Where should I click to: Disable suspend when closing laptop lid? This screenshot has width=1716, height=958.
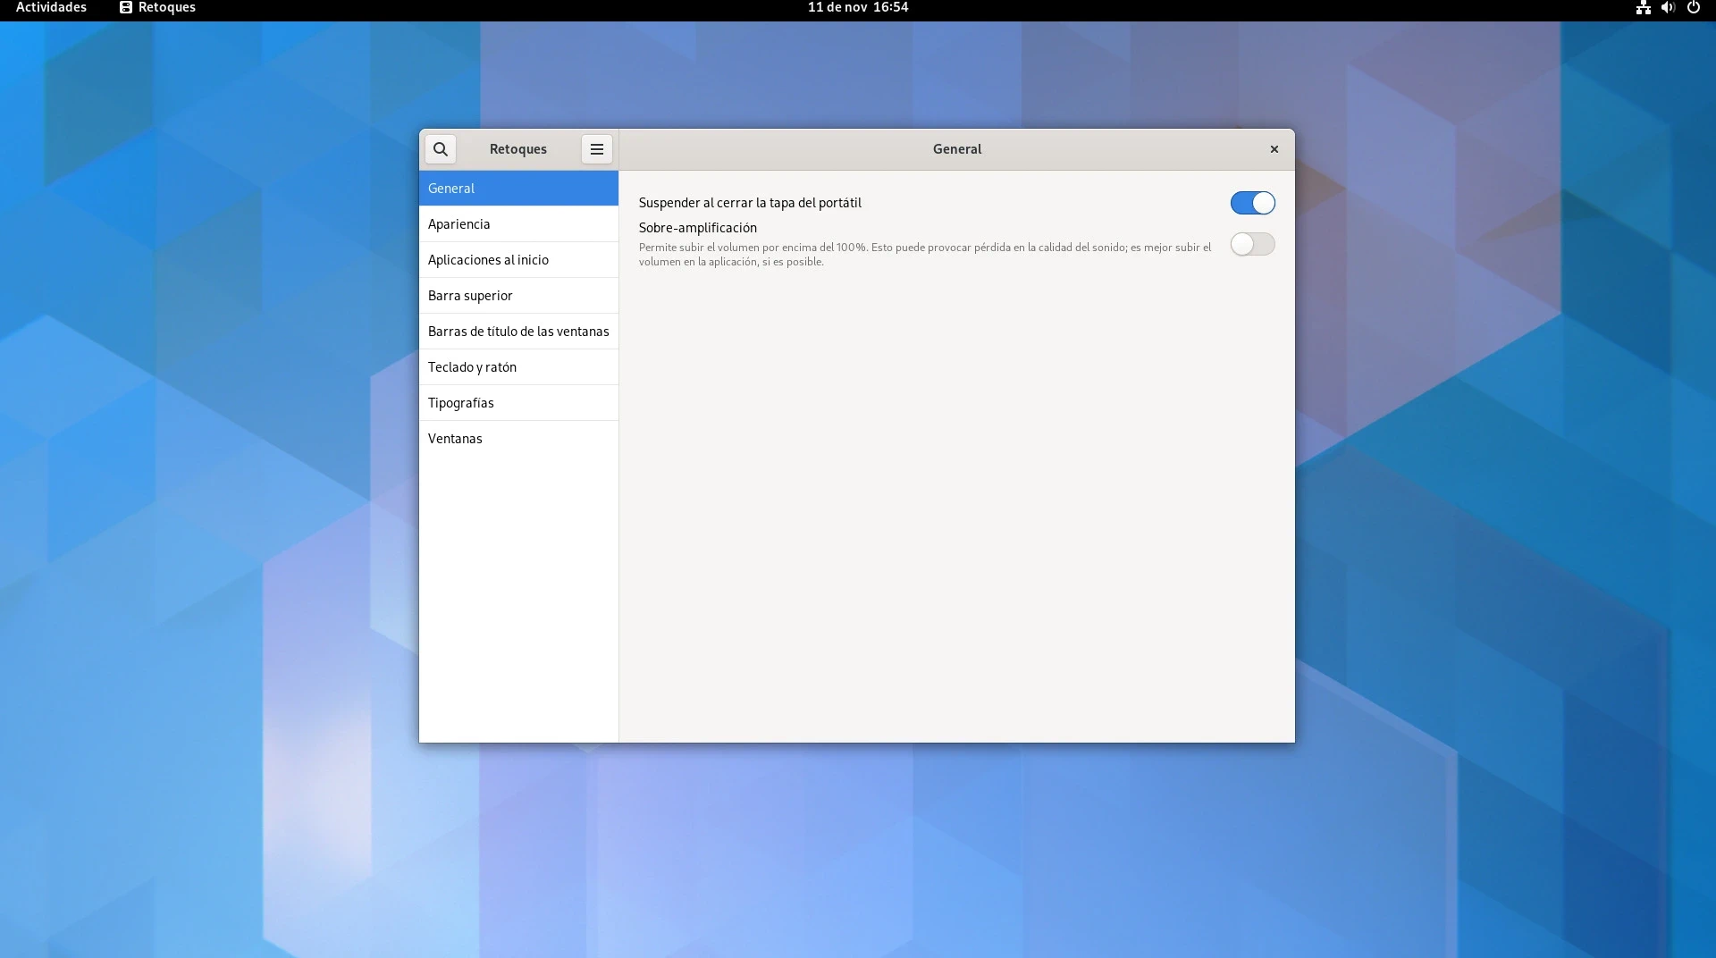click(1252, 203)
